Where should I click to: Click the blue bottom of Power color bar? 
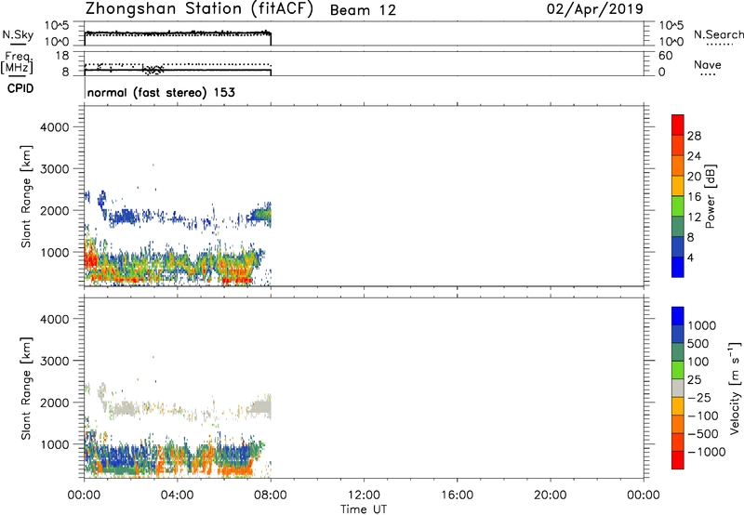coord(678,267)
